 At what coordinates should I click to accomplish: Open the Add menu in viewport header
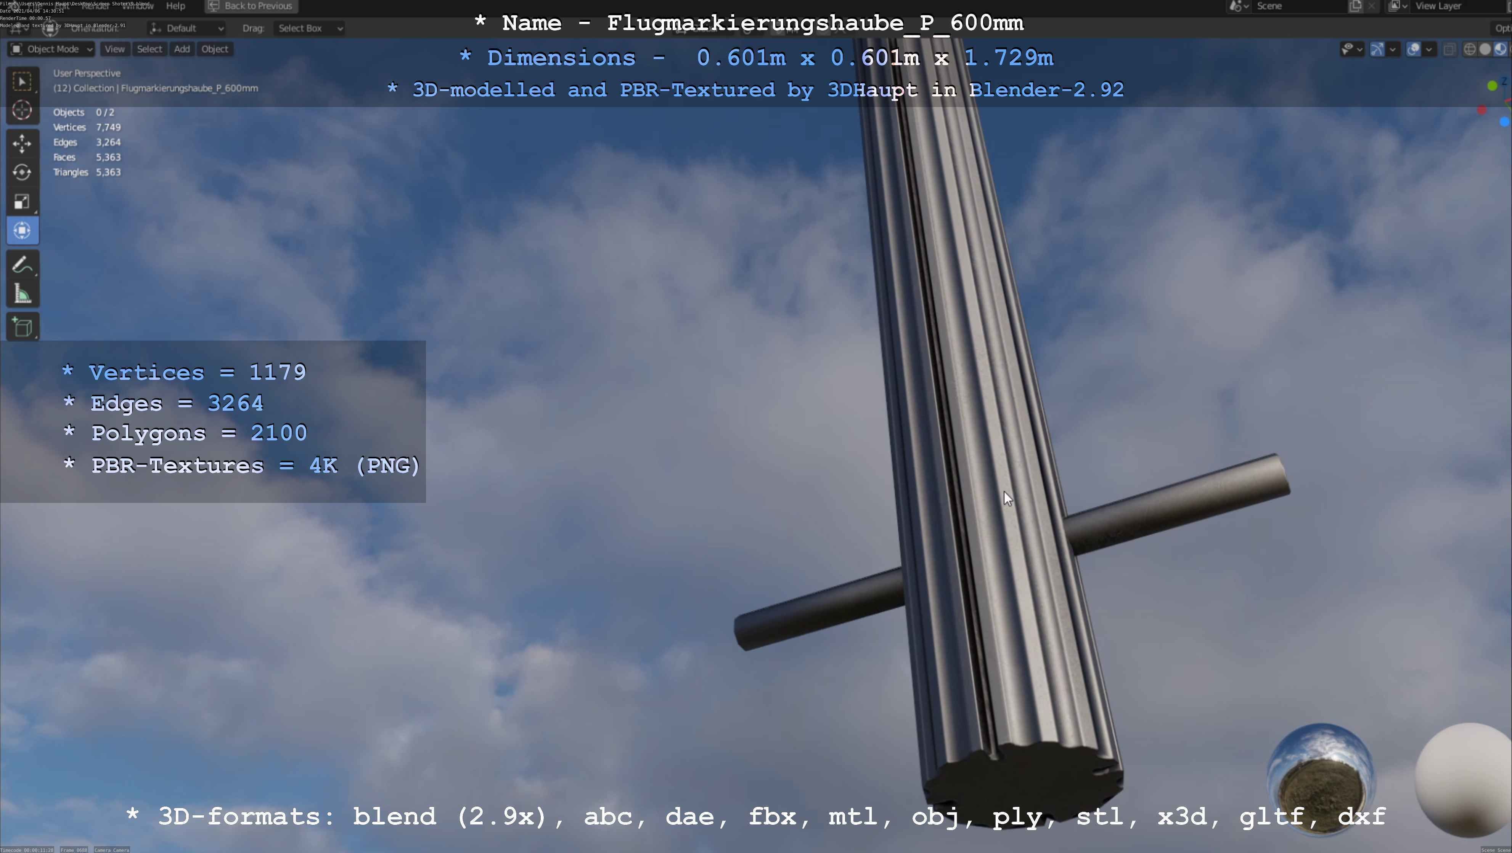click(x=182, y=49)
